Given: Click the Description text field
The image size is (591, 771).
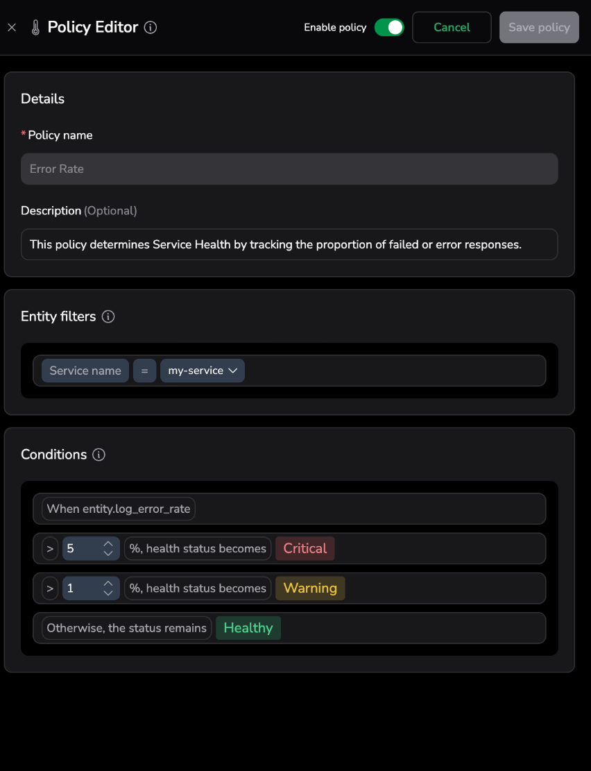Looking at the screenshot, I should coord(289,244).
